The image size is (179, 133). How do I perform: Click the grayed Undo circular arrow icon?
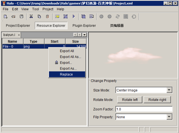134,17
